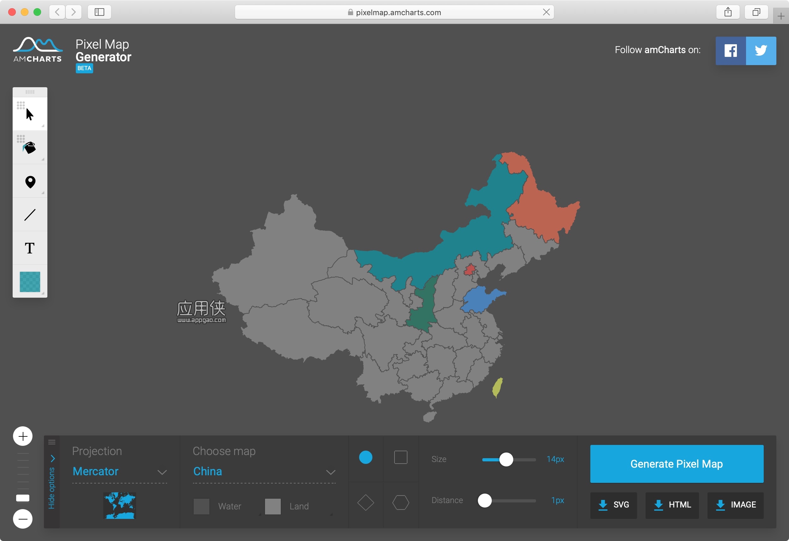Image resolution: width=789 pixels, height=541 pixels.
Task: Toggle Safari sidebar button
Action: point(99,12)
